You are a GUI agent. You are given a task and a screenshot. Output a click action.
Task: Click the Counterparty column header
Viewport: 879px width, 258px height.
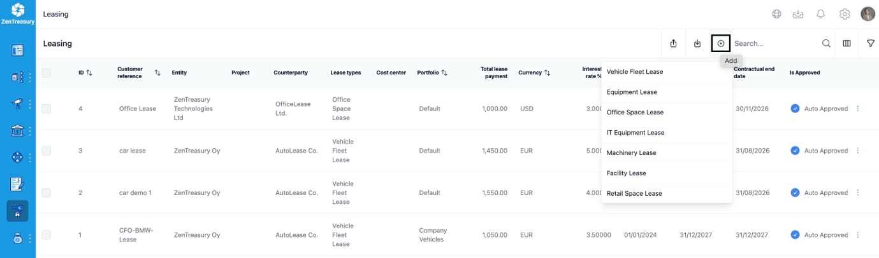[291, 73]
